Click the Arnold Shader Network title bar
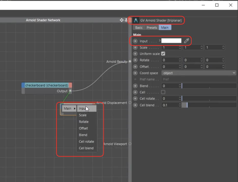238x182 pixels. 43,20
